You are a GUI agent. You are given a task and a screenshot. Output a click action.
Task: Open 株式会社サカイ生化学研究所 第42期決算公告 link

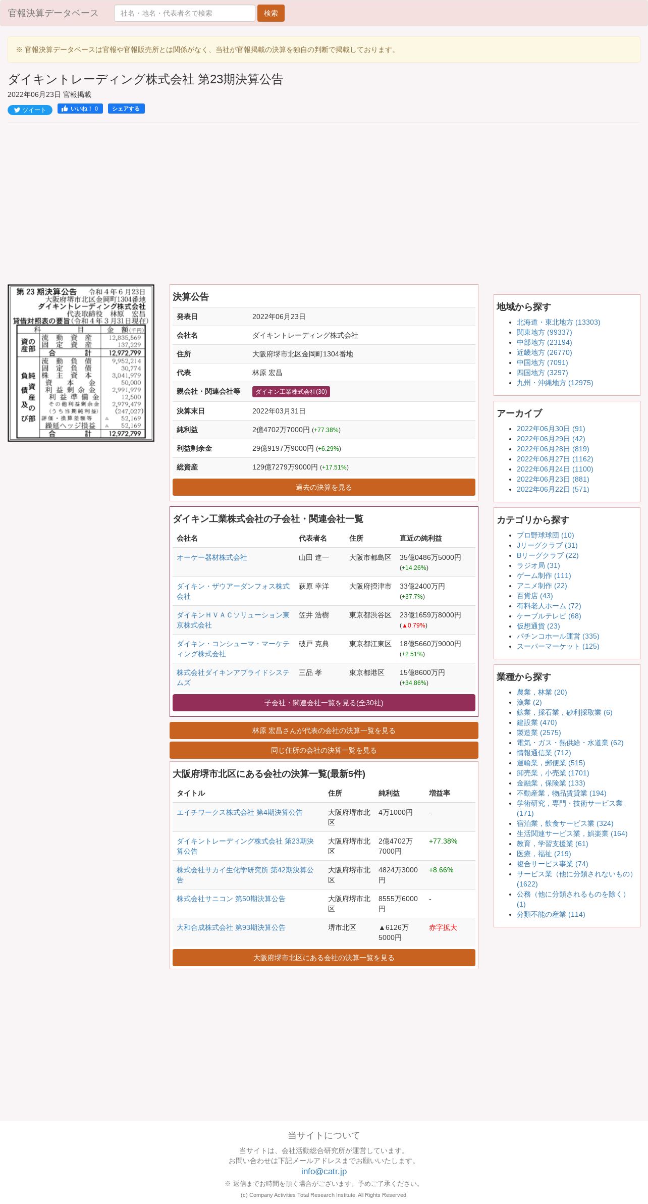coord(245,875)
